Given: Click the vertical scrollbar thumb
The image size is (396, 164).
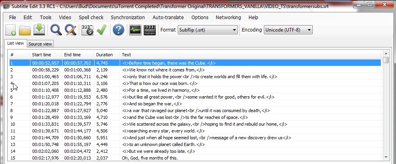Looking at the screenshot, I should pos(386,60).
